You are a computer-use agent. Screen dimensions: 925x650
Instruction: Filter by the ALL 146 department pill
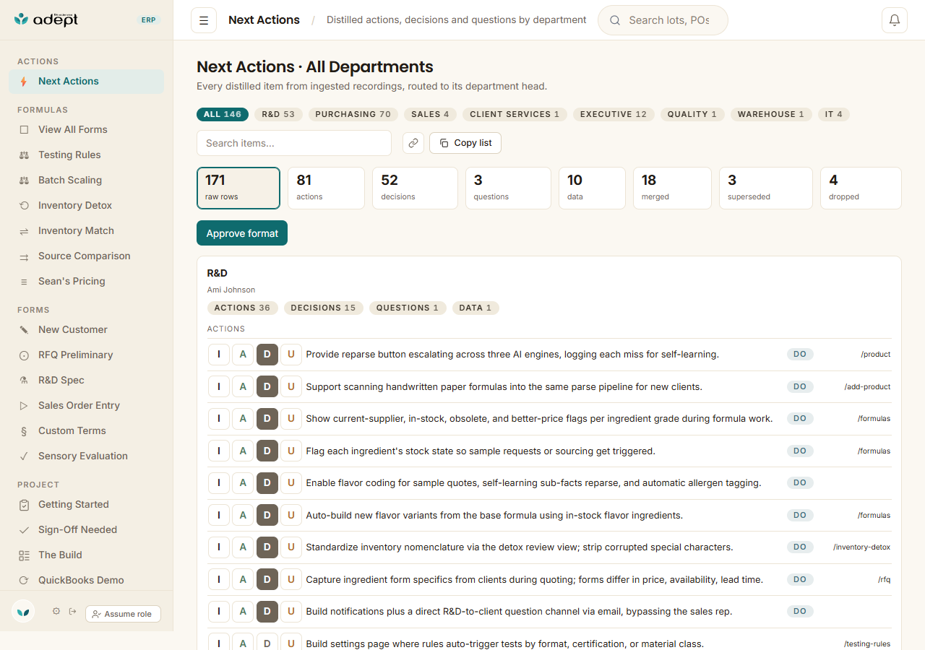tap(223, 114)
